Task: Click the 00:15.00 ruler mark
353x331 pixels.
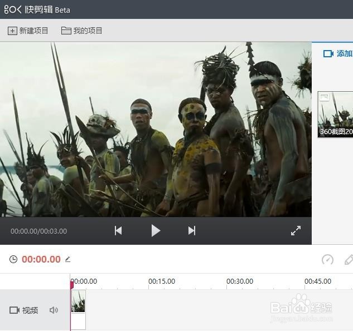Action: (162, 281)
